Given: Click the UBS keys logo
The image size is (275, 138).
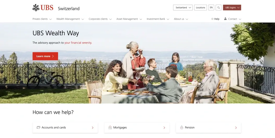Looking at the screenshot, I should pyautogui.click(x=36, y=8).
